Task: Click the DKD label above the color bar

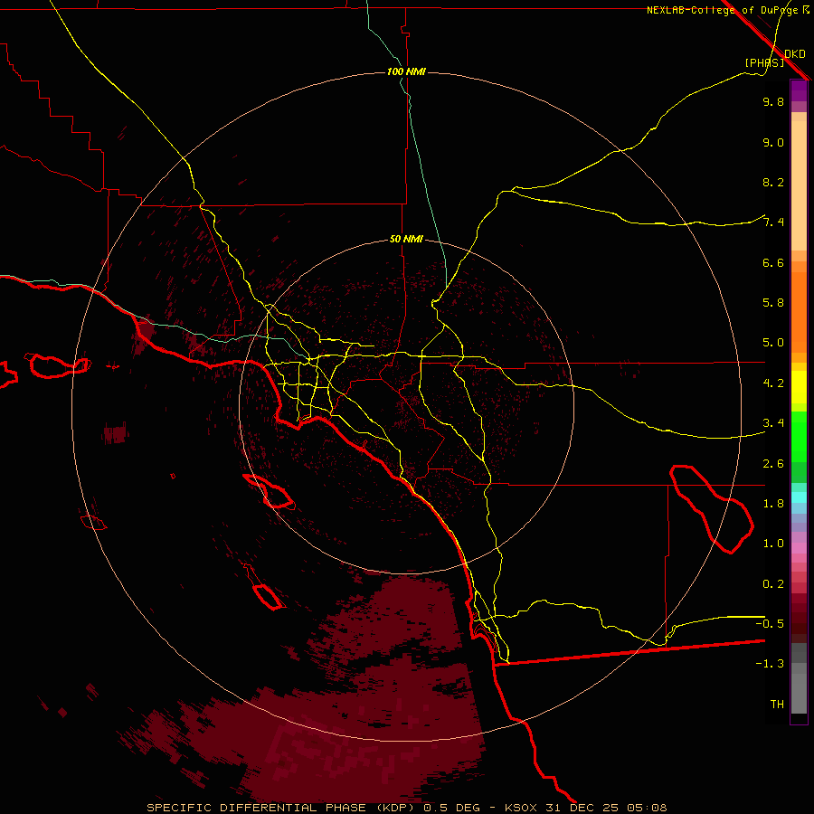Action: point(794,54)
